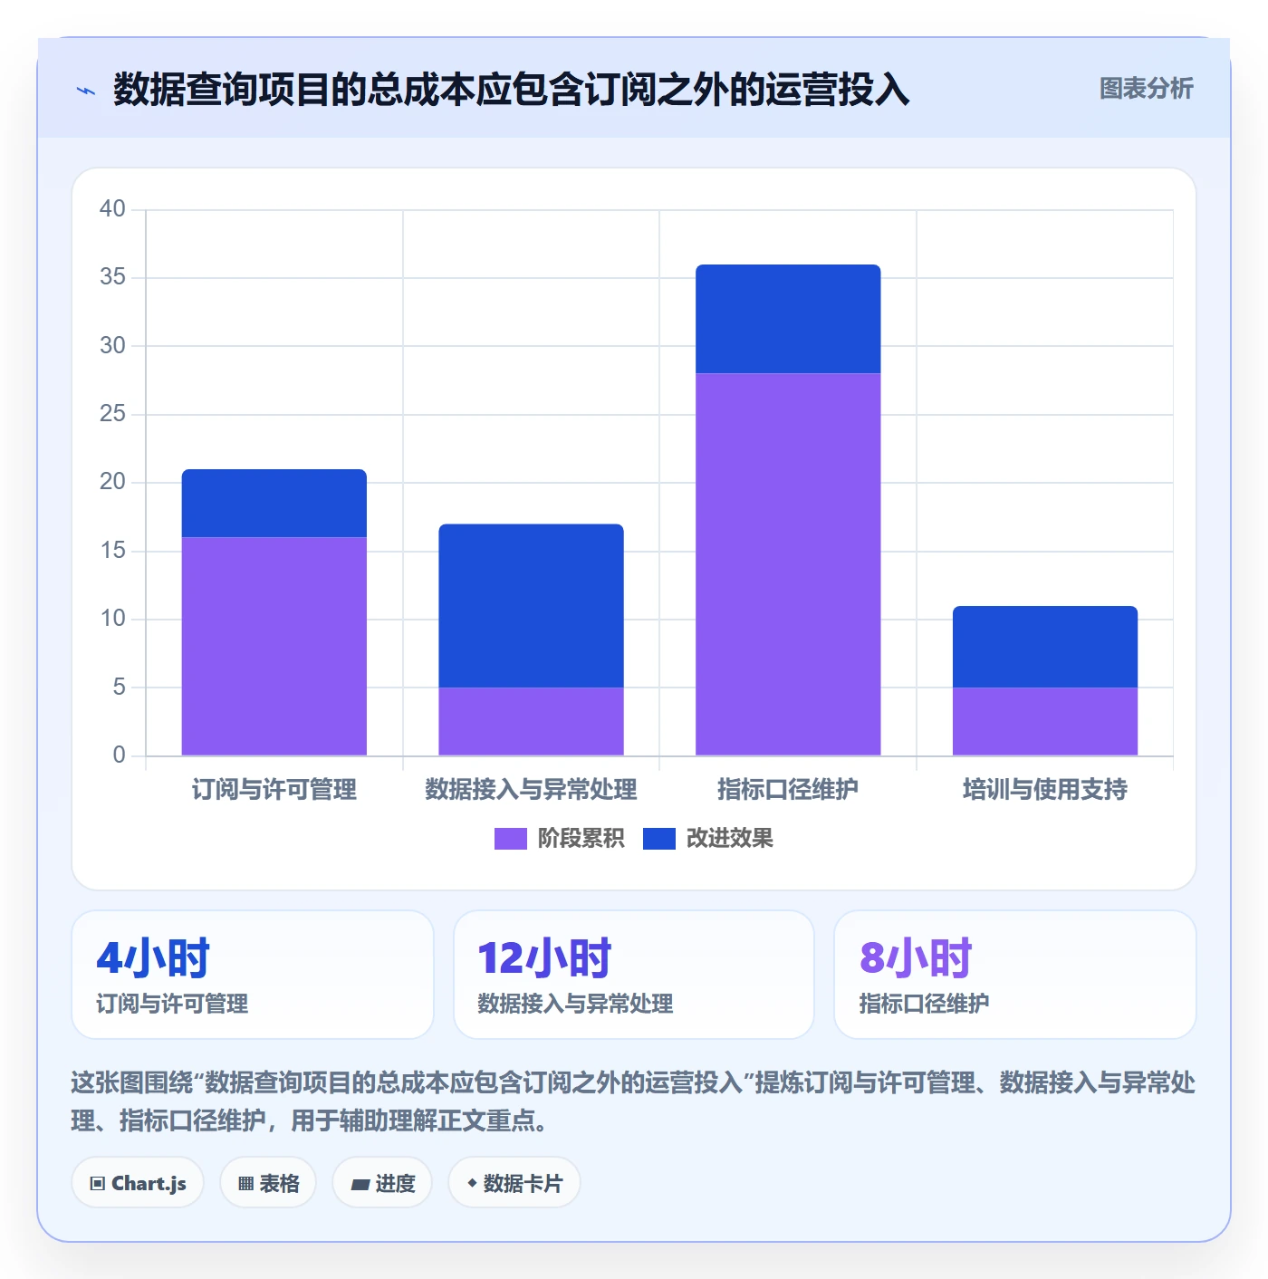
Task: Click the 数据接入与异常处理 x-axis label
Action: click(532, 790)
